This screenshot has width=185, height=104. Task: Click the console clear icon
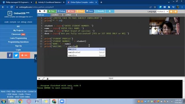click(x=47, y=79)
